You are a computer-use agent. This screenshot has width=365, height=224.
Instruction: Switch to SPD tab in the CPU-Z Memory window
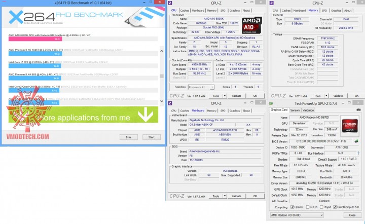click(x=324, y=11)
